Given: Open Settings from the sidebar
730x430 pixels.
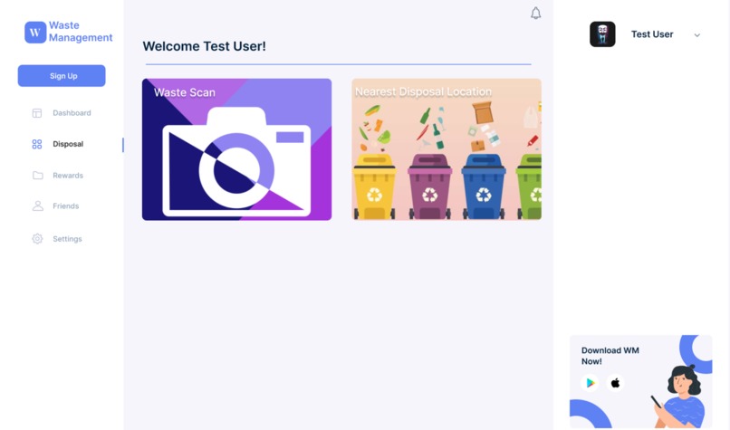Looking at the screenshot, I should click(x=67, y=239).
